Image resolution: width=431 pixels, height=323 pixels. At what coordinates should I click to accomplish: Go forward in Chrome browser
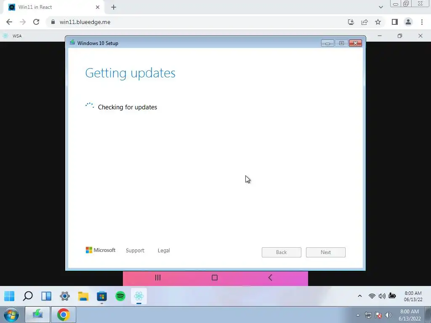[x=23, y=22]
